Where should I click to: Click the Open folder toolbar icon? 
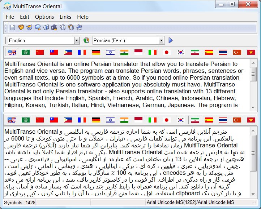21,27
